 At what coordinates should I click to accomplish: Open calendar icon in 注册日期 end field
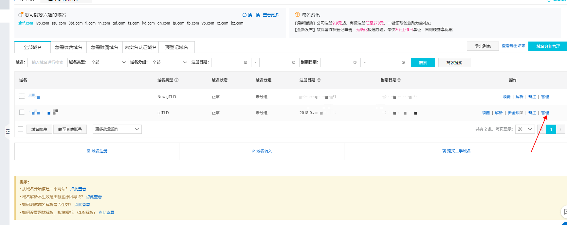pos(294,62)
